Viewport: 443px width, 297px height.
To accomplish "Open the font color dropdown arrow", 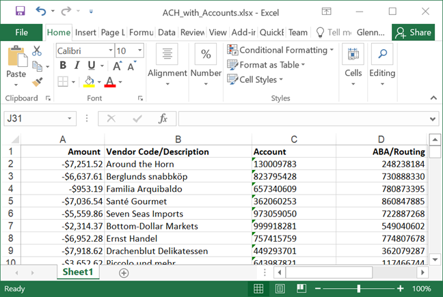I will click(120, 82).
